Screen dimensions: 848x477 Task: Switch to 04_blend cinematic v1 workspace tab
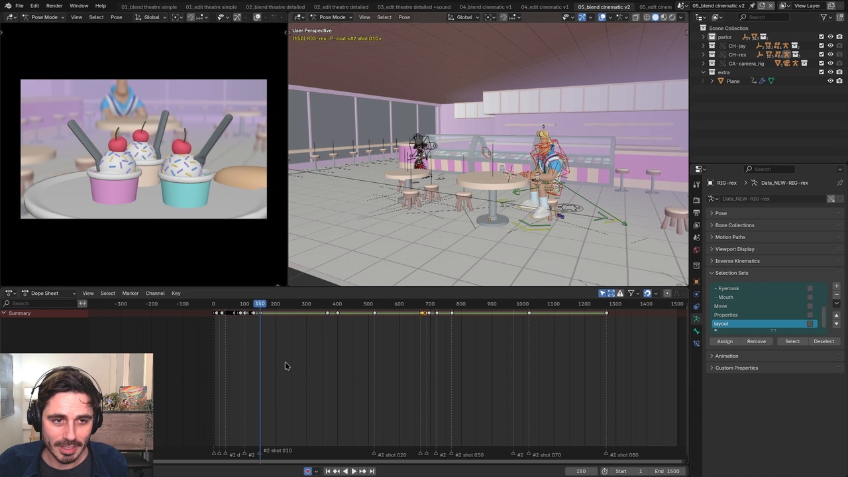(x=485, y=7)
